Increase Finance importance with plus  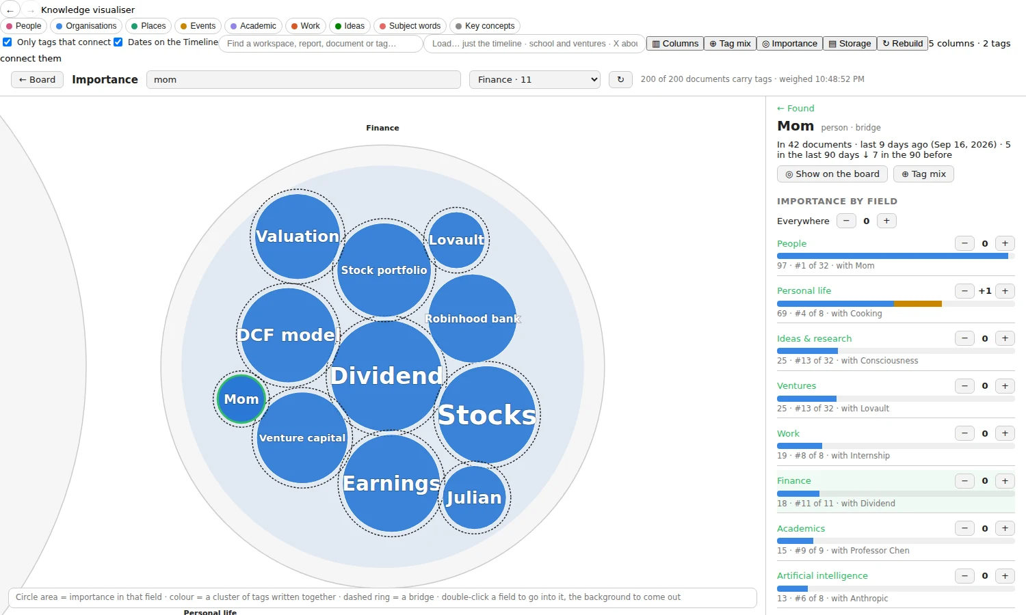pyautogui.click(x=1005, y=481)
